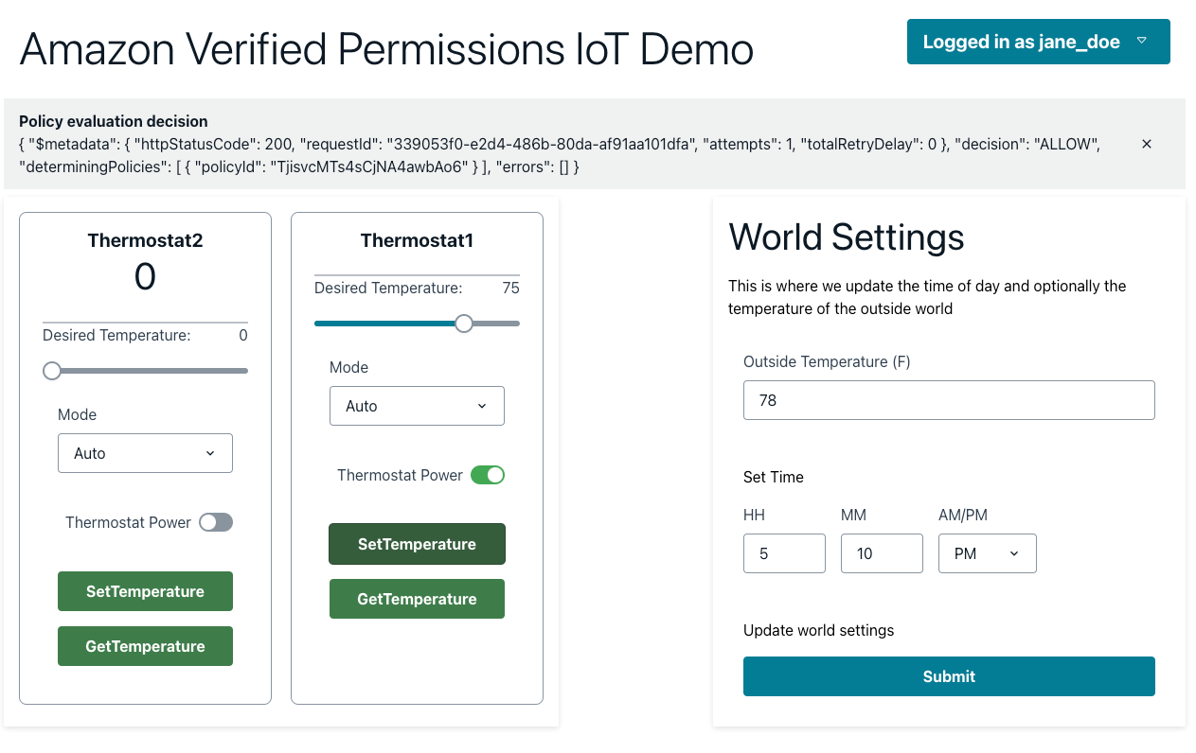Click Thermostat2 SetTemperature button

click(x=145, y=591)
